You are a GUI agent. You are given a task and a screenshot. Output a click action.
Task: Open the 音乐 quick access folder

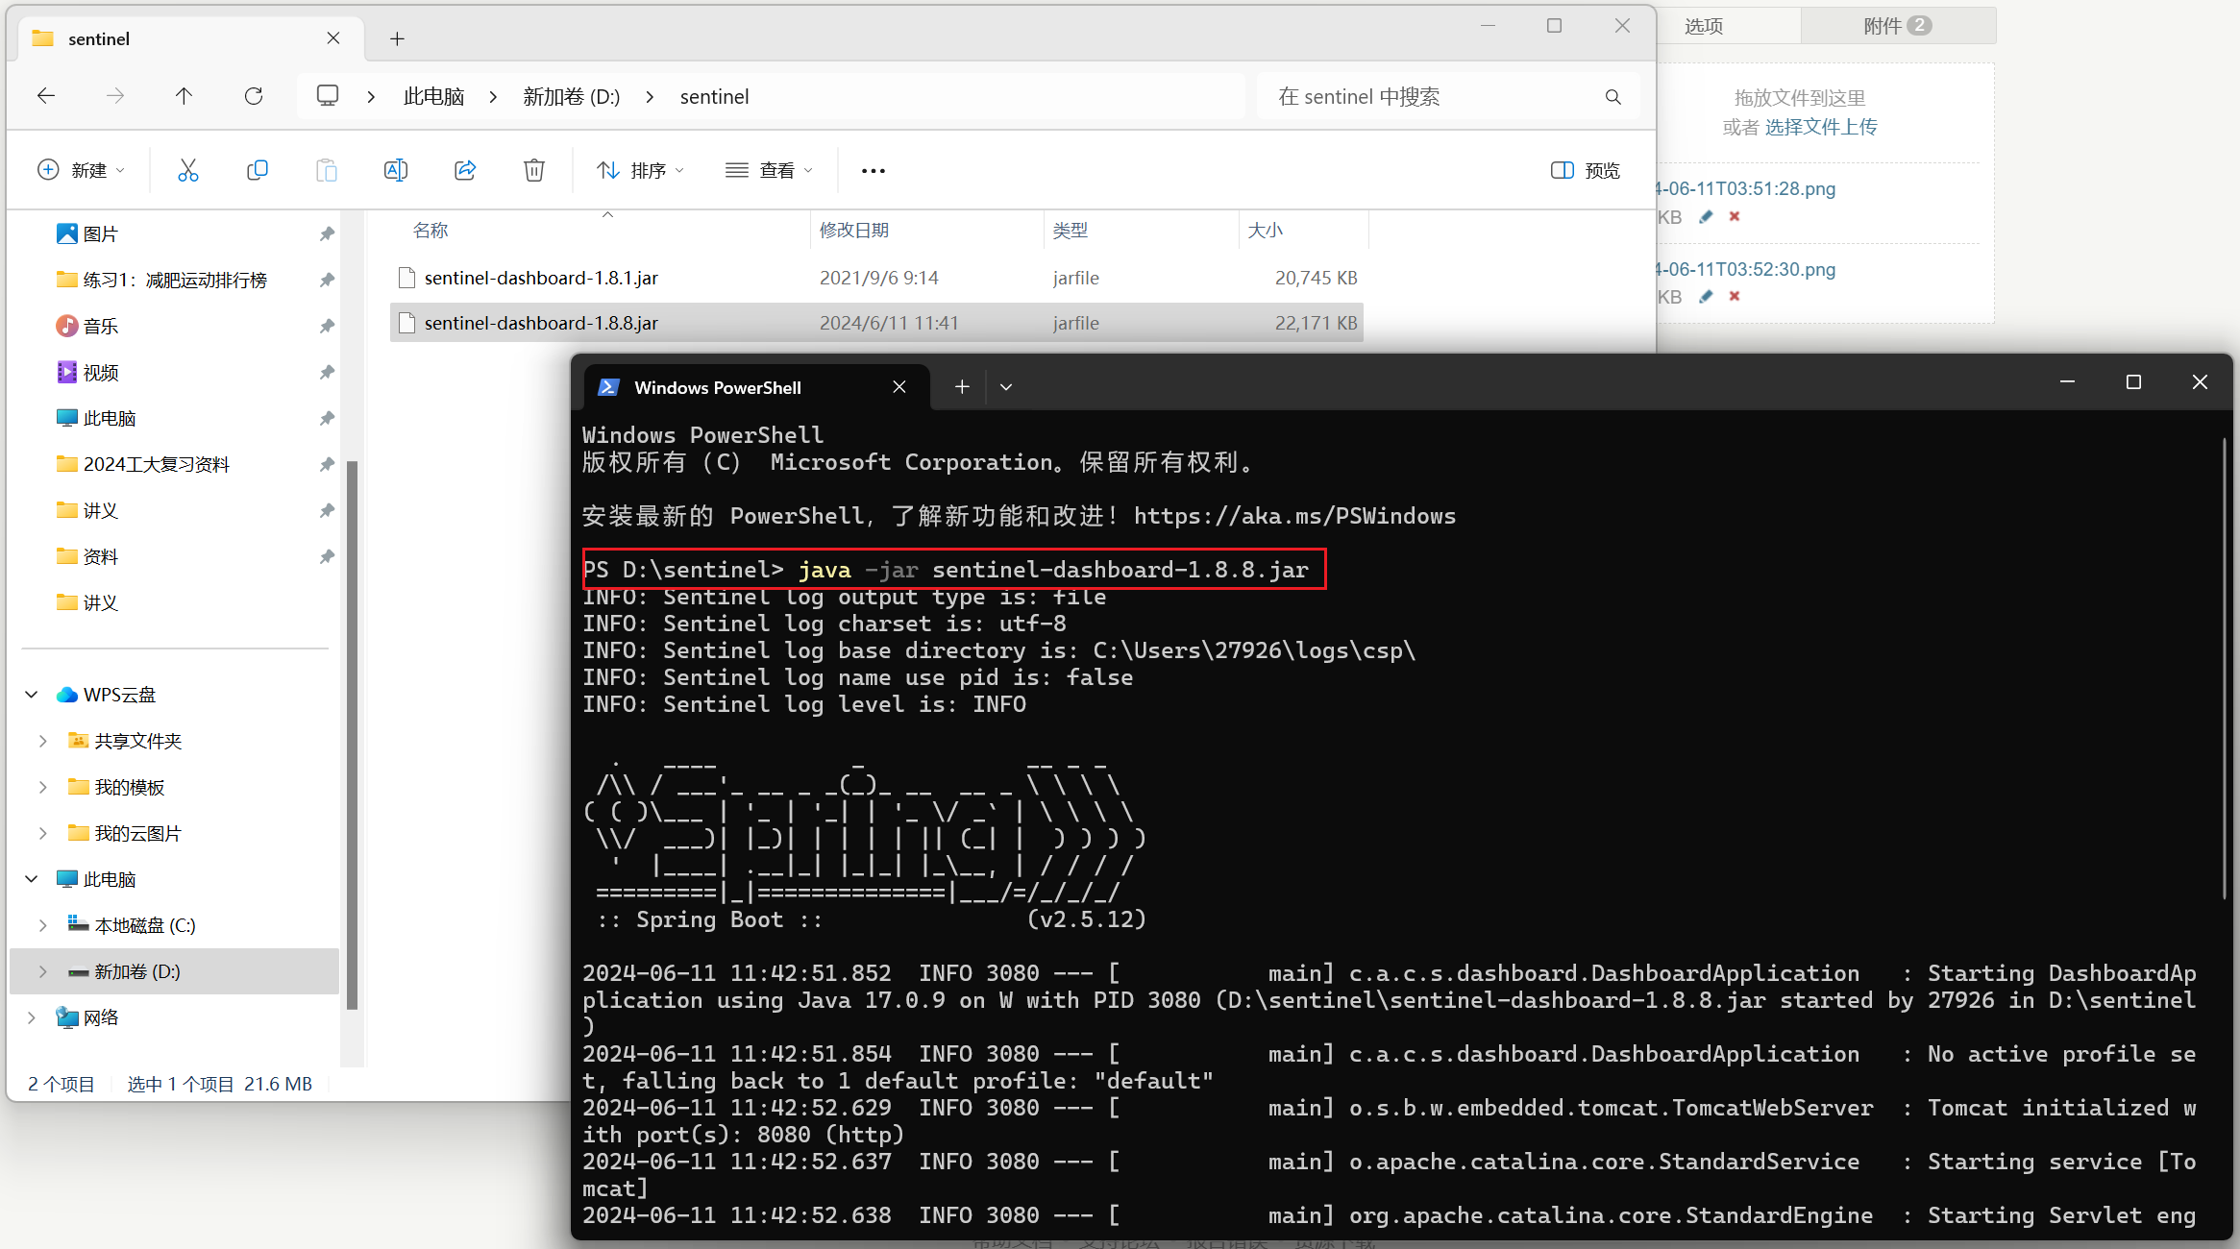click(x=100, y=326)
